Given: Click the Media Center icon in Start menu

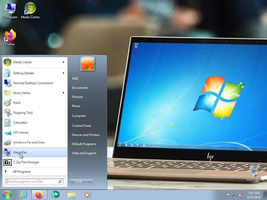Looking at the screenshot, I should [x=7, y=62].
